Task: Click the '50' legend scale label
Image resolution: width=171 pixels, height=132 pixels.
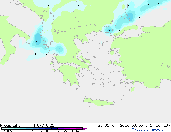Action: tap(83, 131)
